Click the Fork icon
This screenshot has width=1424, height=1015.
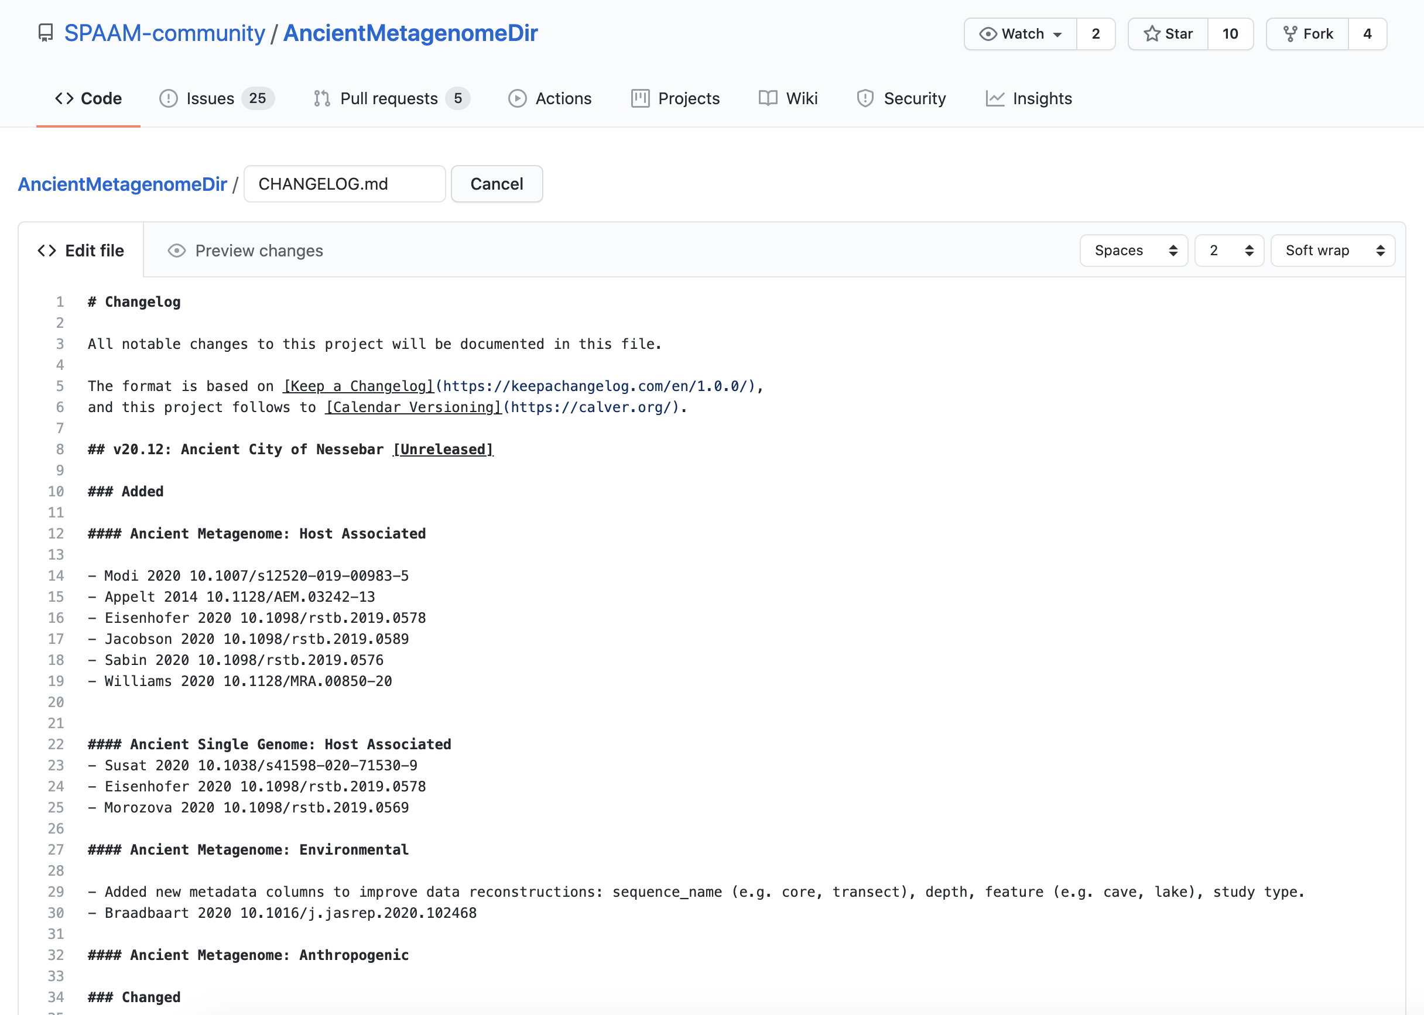(1289, 34)
